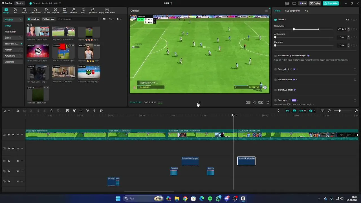Click the Paylaş share button
The image size is (361, 203).
pyautogui.click(x=315, y=3)
